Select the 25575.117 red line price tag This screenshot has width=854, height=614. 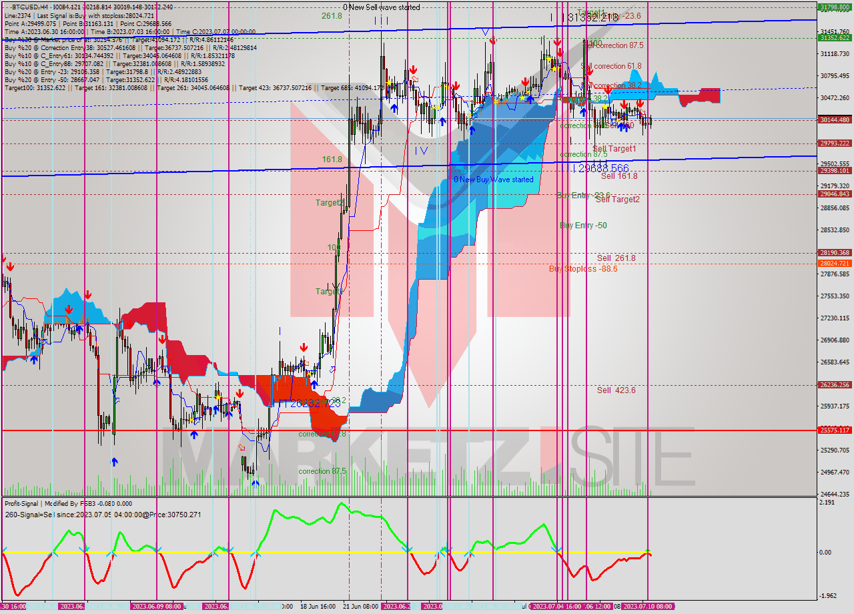tap(835, 430)
